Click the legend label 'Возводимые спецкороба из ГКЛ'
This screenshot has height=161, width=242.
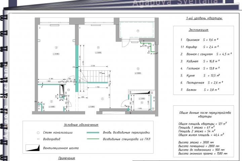127,139
